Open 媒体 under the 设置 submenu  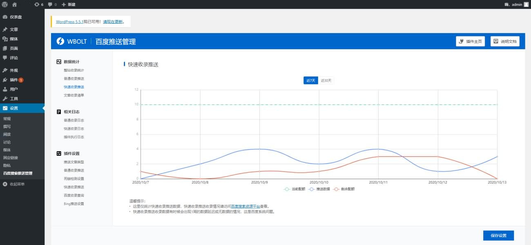(7, 150)
